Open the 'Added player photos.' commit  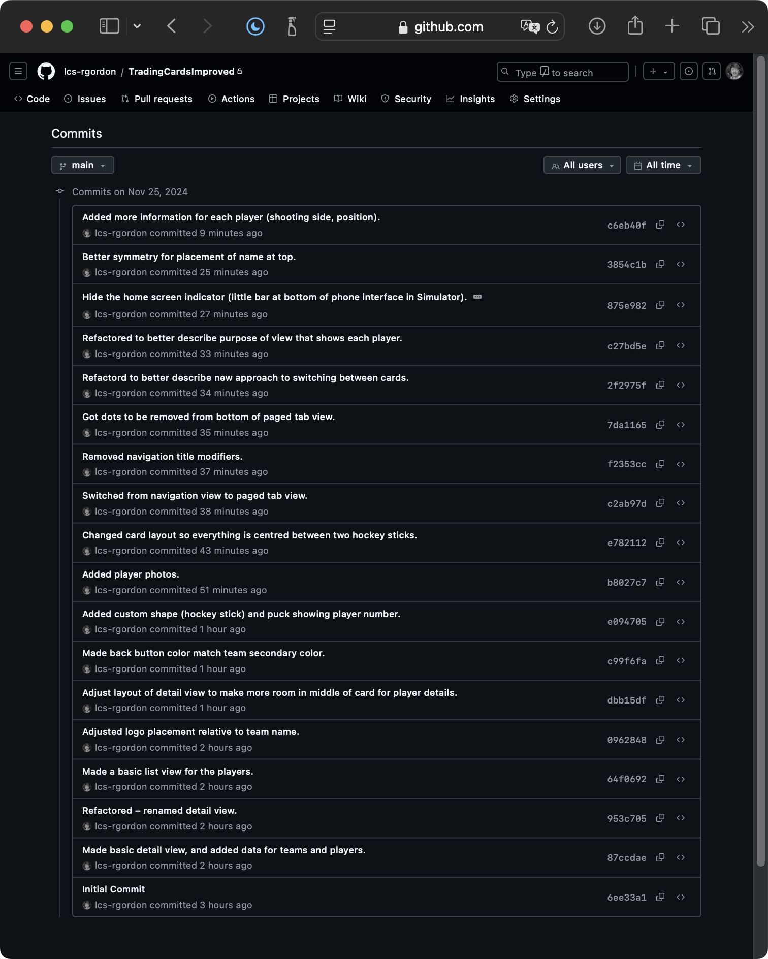(131, 574)
